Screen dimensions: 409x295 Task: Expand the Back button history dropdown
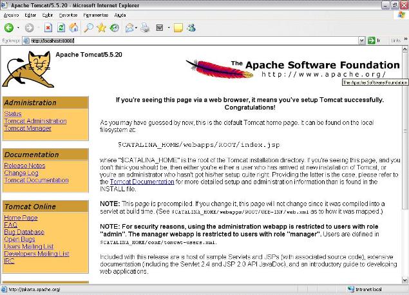pos(18,28)
